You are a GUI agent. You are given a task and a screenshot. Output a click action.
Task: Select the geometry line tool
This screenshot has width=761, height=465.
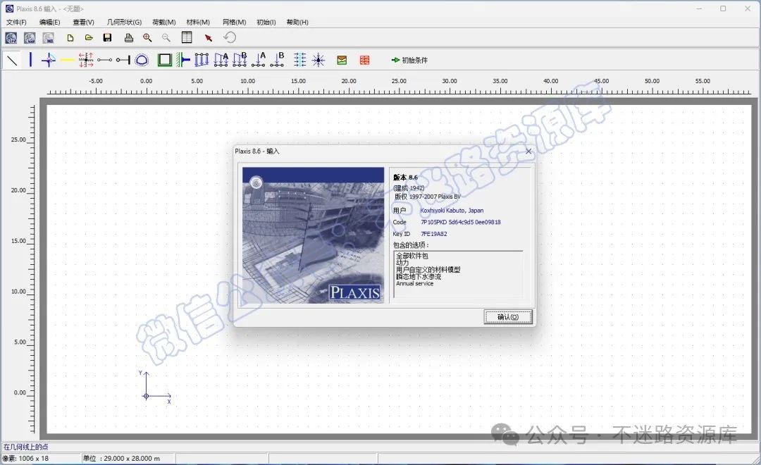12,60
